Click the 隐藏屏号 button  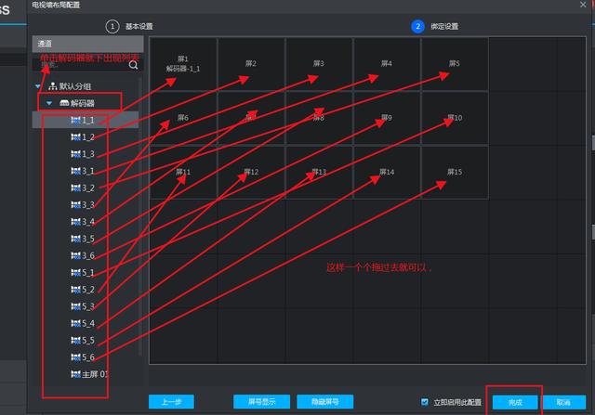324,402
